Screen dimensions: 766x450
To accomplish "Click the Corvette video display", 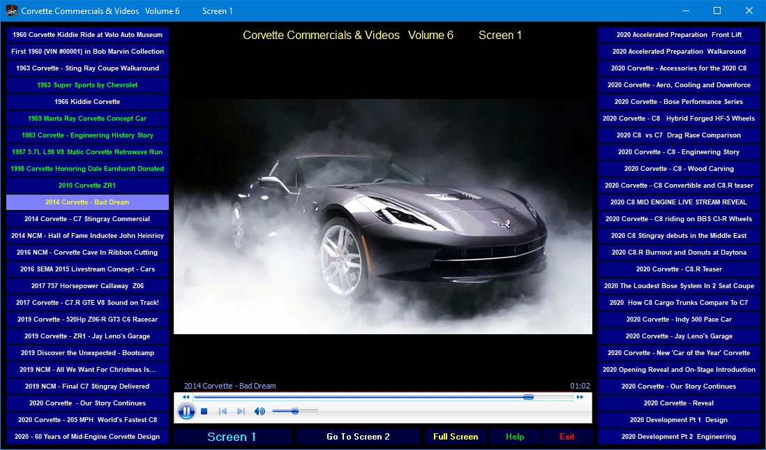I will click(383, 217).
